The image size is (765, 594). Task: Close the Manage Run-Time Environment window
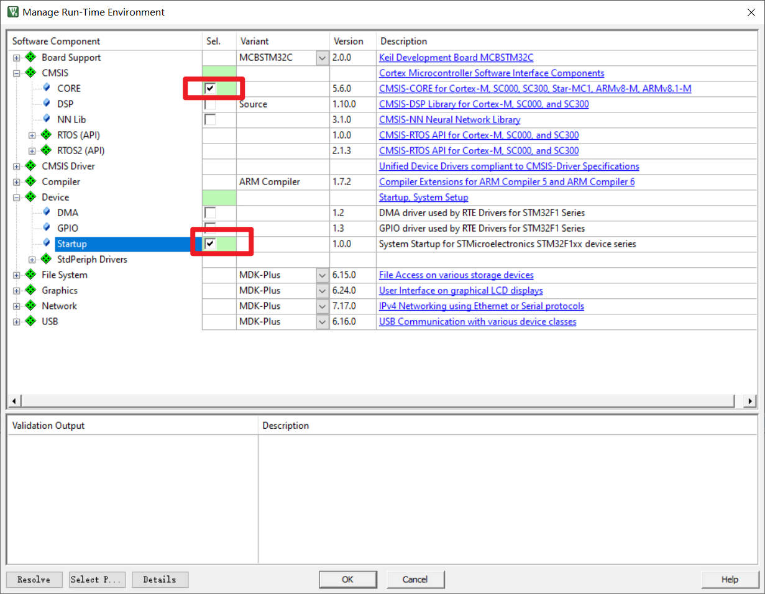(751, 12)
